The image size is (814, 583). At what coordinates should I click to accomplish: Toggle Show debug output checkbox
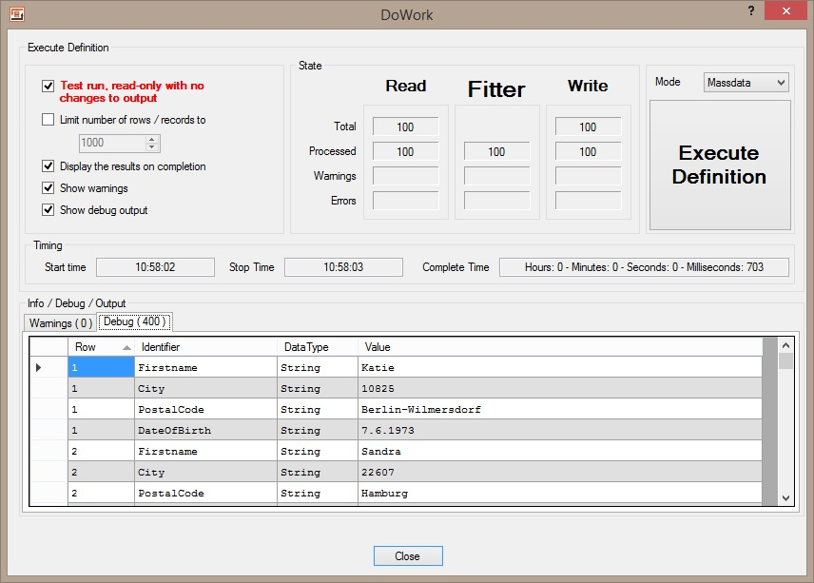(48, 210)
